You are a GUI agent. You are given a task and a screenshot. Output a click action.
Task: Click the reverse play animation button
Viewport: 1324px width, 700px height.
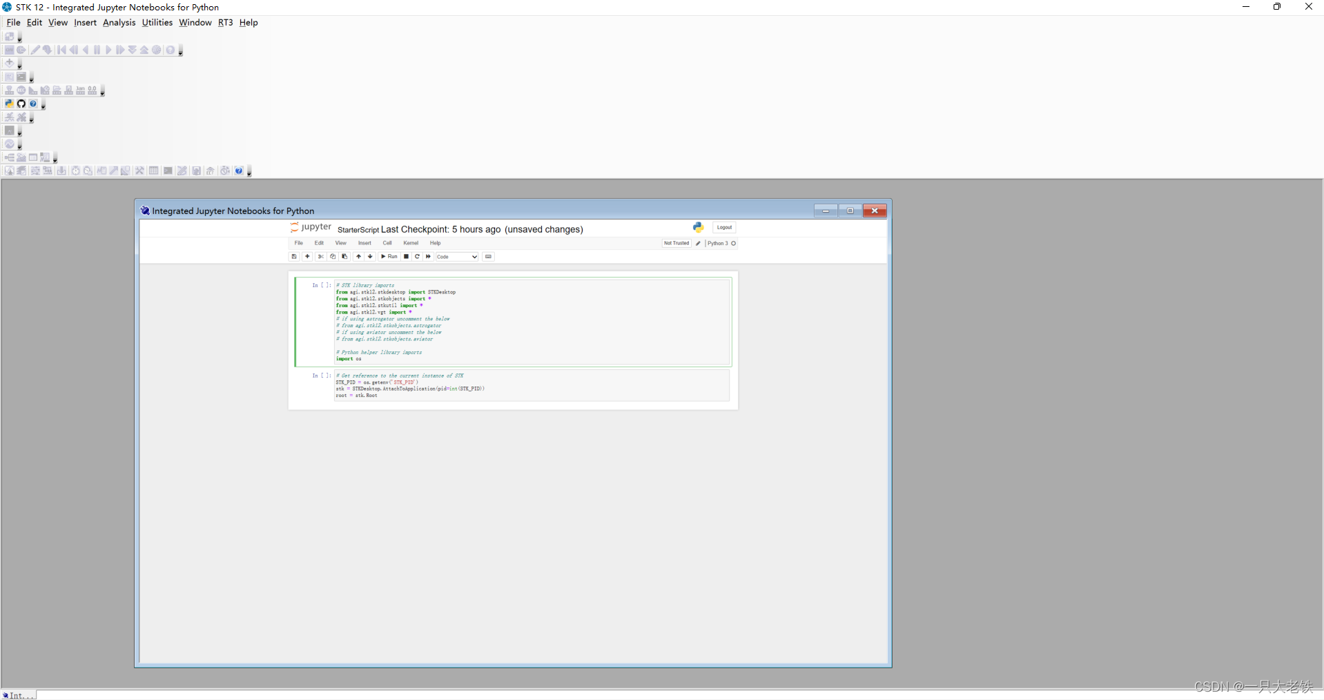pos(86,50)
